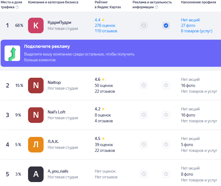
Task: Click 'Нет товаров и услуг' in A_you_nails row
Action: tap(199, 180)
